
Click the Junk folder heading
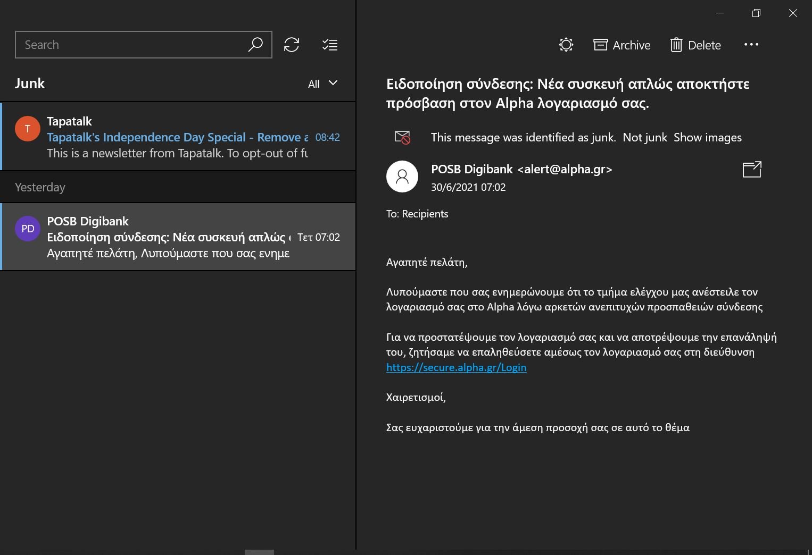(30, 83)
